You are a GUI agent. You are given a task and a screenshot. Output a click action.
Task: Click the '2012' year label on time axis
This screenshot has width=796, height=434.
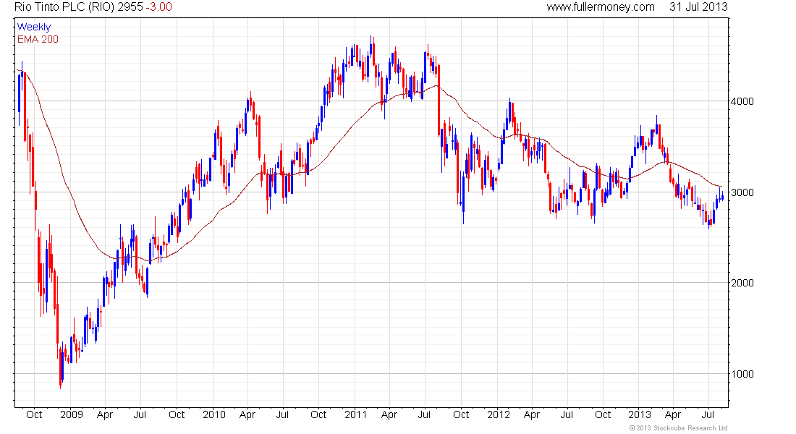(x=498, y=414)
